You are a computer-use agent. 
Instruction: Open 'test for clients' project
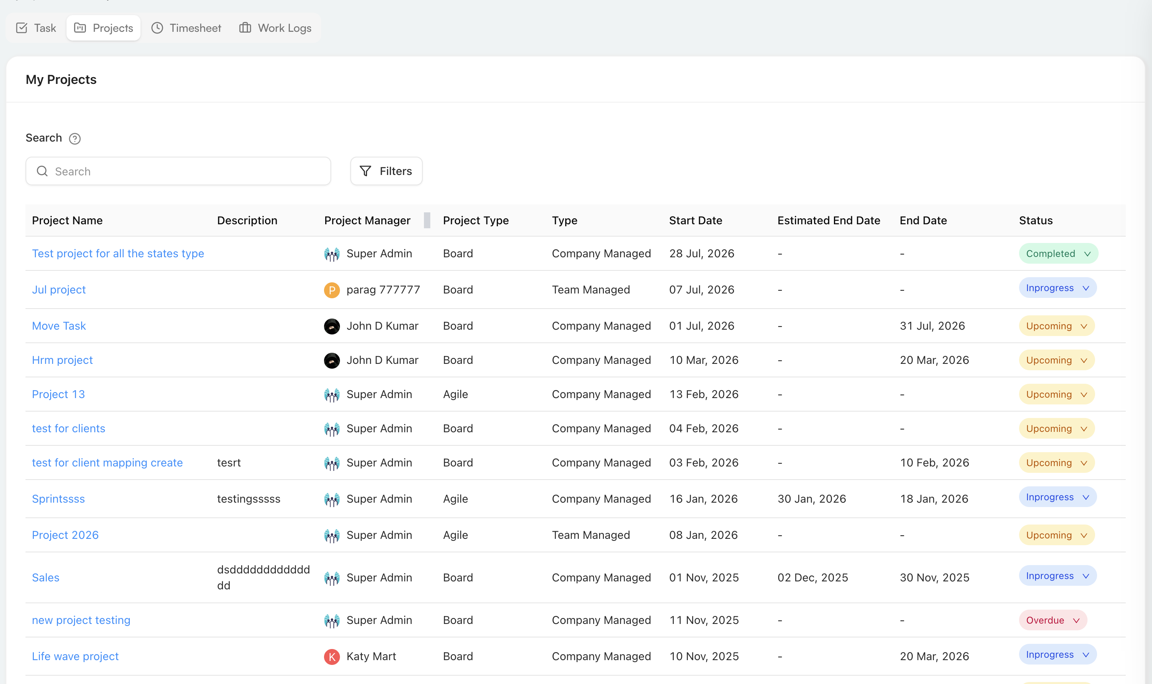click(68, 429)
